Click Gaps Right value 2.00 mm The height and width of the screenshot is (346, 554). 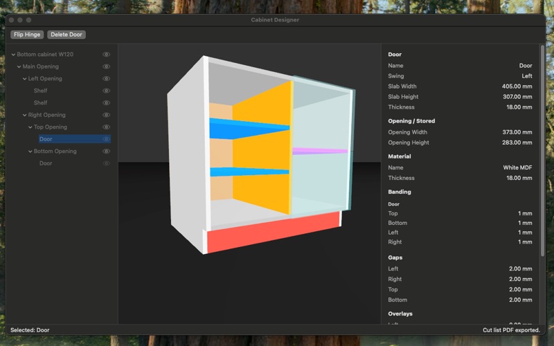521,279
